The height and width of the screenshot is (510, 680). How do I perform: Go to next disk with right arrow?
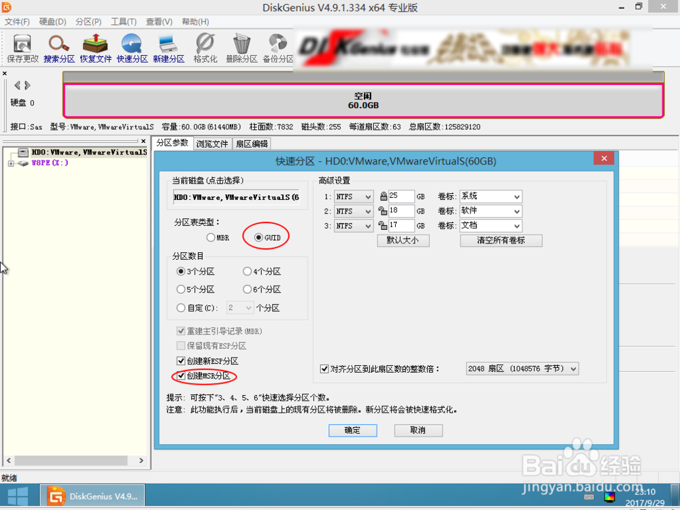point(27,85)
